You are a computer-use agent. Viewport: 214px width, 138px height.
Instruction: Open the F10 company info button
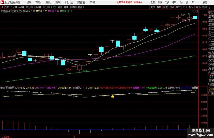[185, 7]
